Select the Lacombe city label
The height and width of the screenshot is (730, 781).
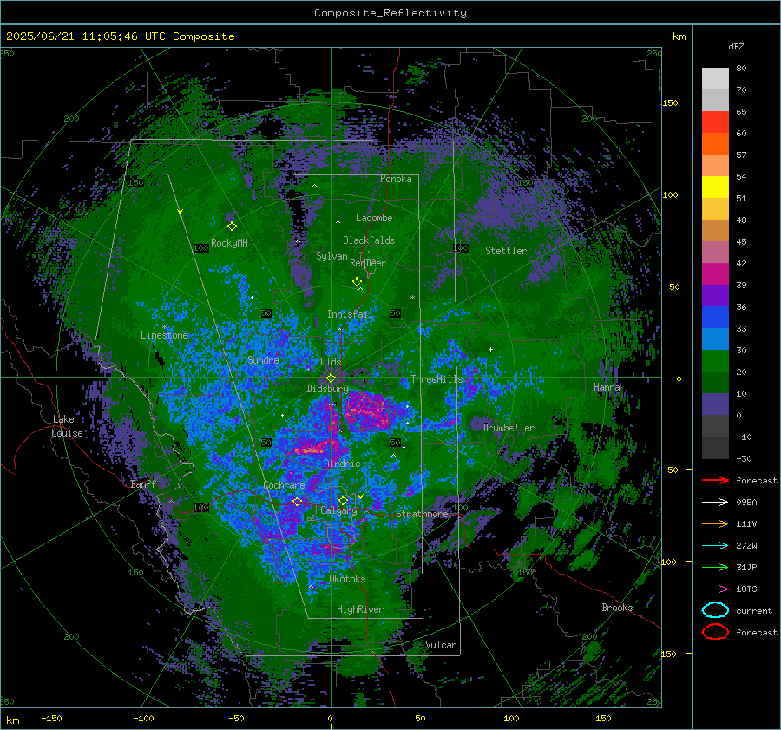[x=374, y=218]
